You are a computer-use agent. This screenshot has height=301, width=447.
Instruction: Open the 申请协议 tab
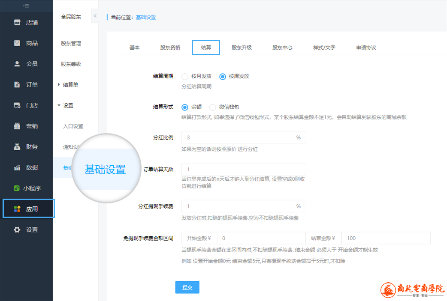pyautogui.click(x=366, y=48)
